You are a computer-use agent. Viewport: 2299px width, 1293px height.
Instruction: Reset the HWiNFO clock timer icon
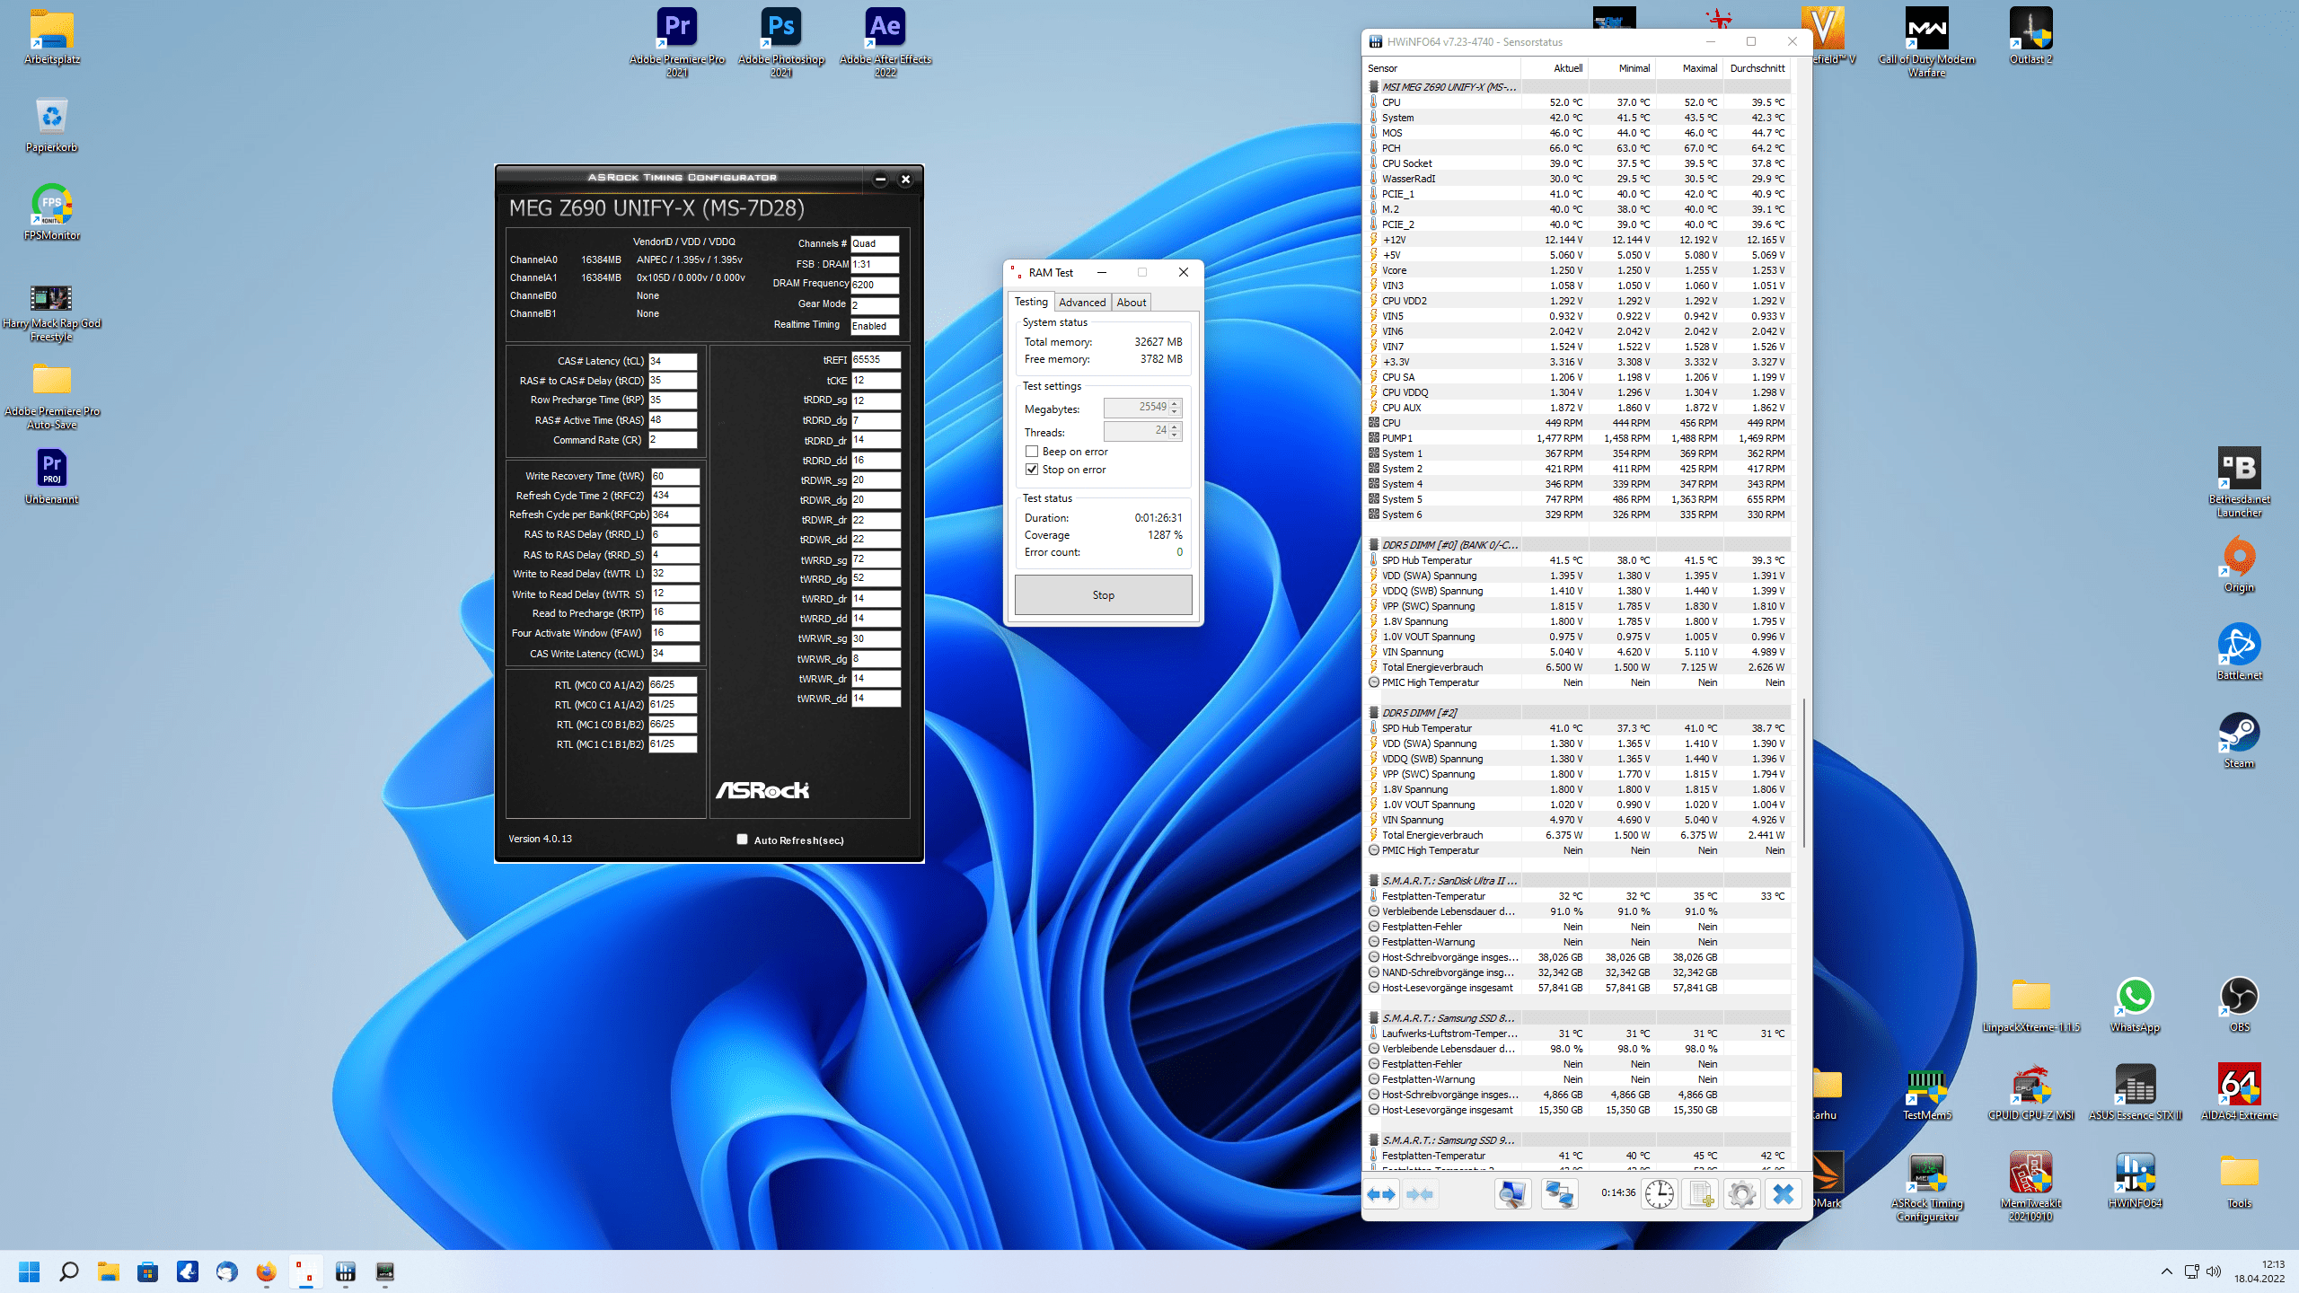coord(1659,1194)
